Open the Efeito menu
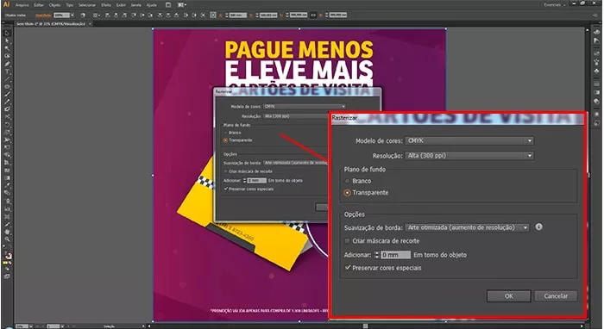Viewport: 604px width, 329px height. click(106, 5)
